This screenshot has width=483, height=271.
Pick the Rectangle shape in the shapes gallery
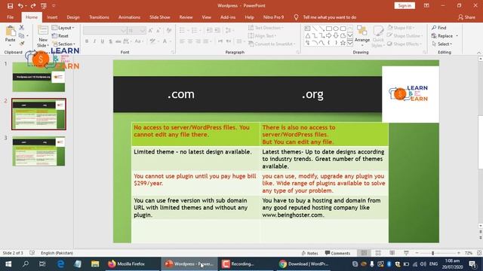329,29
